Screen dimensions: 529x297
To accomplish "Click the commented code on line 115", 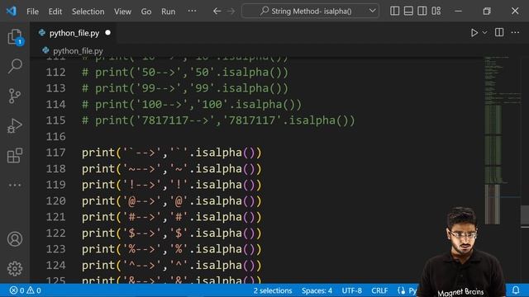I will [218, 120].
